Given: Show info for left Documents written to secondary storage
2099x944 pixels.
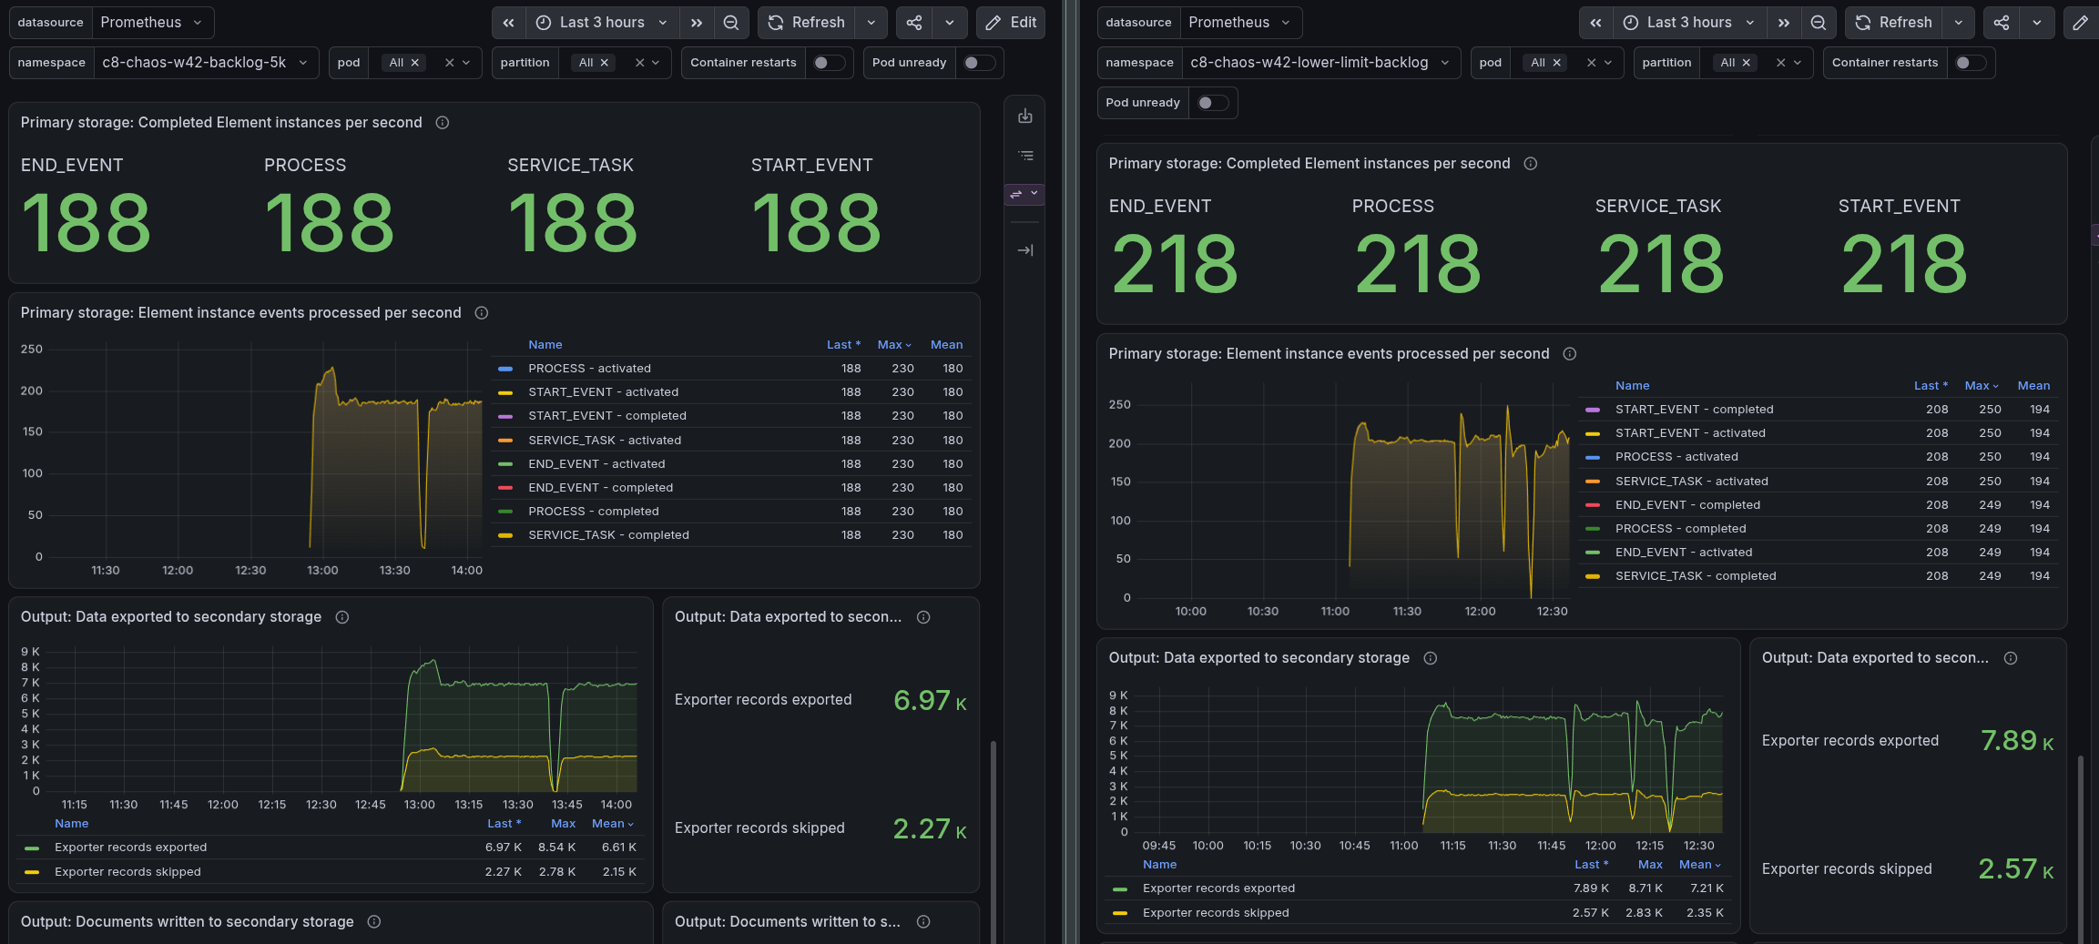Looking at the screenshot, I should pos(373,922).
